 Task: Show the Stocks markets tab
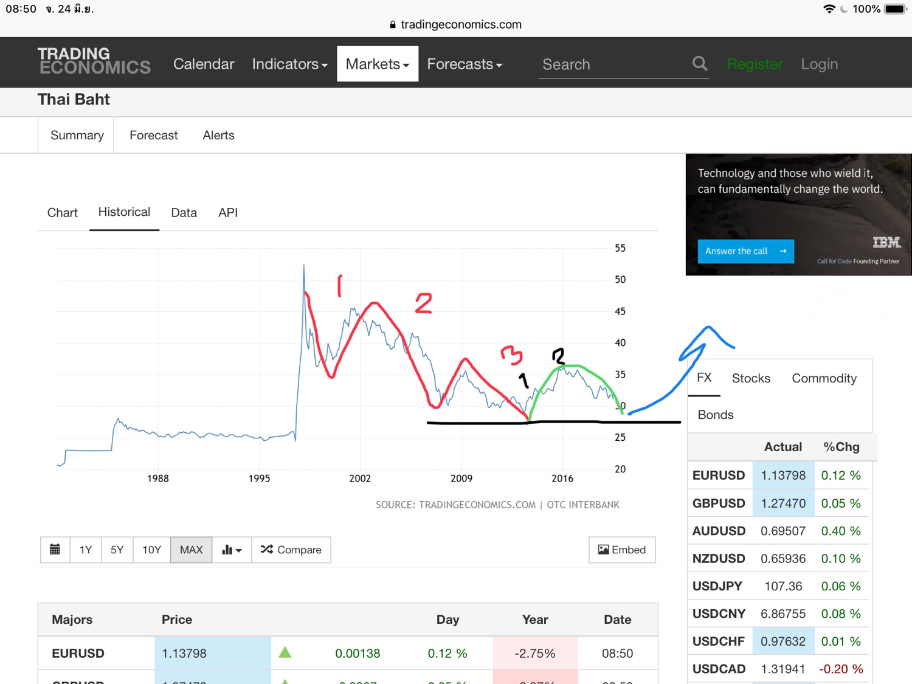(751, 378)
